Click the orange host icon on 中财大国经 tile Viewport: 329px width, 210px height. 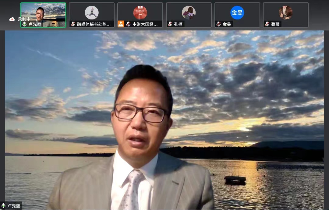click(121, 24)
